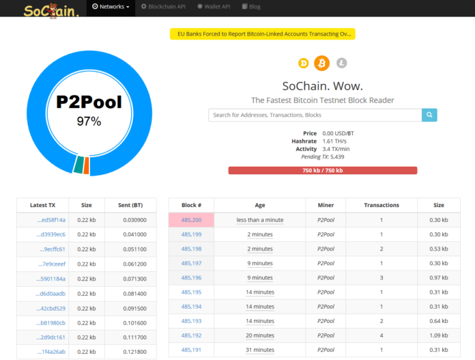This screenshot has width=475, height=360.
Task: Open transaction ...2d9dc161
Action: point(51,337)
